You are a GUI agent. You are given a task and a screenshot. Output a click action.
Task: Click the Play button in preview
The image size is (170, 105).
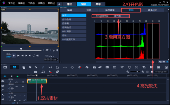tap(14, 56)
